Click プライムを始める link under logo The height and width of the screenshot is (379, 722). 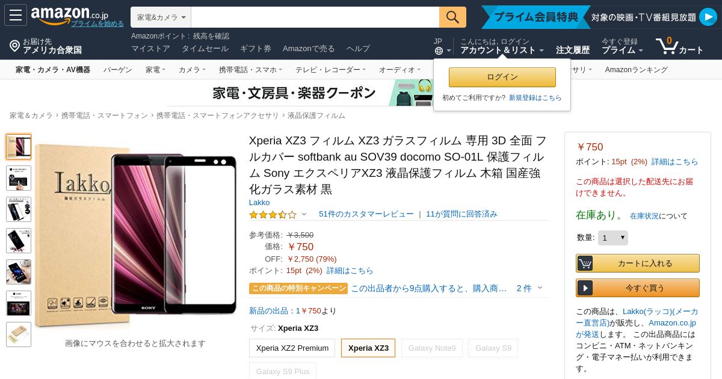tap(97, 23)
